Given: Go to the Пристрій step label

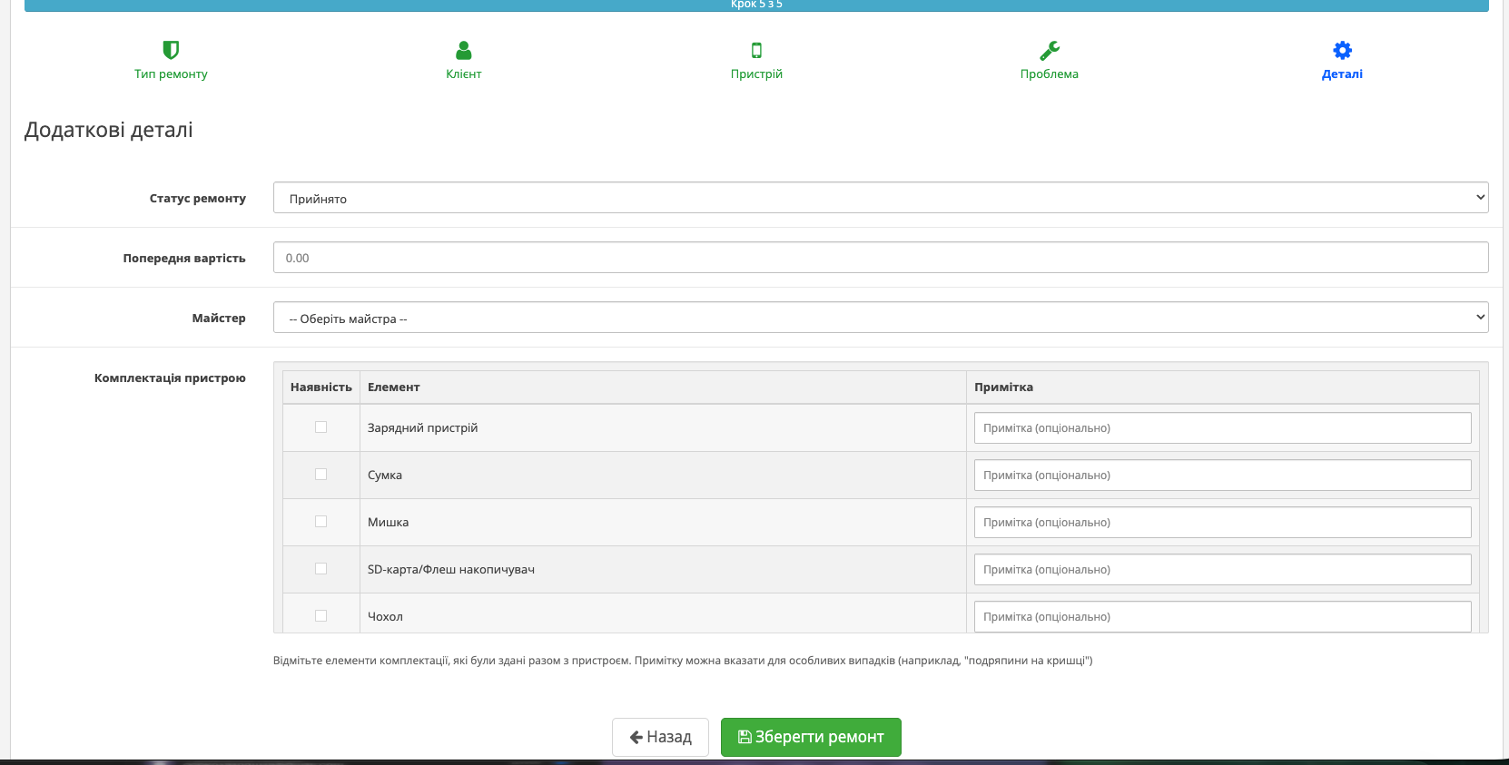Looking at the screenshot, I should click(756, 74).
